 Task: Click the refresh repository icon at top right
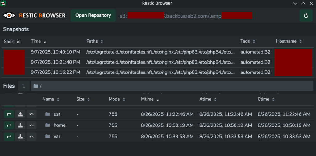306,15
